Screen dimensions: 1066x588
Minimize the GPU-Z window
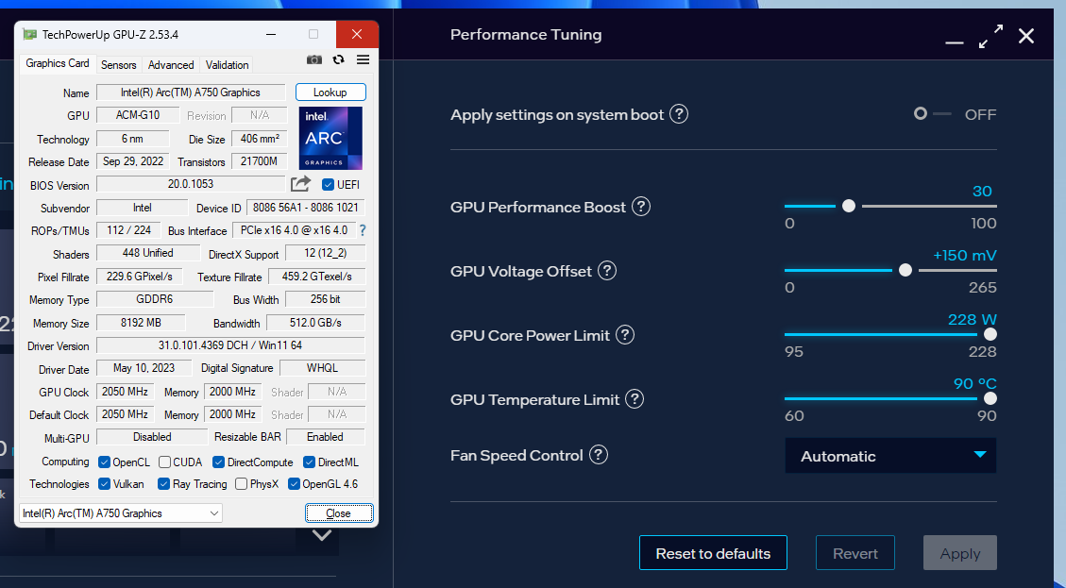(x=271, y=34)
